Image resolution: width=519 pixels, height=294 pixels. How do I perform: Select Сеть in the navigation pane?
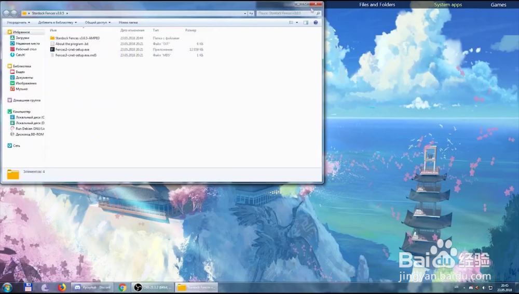tap(16, 145)
